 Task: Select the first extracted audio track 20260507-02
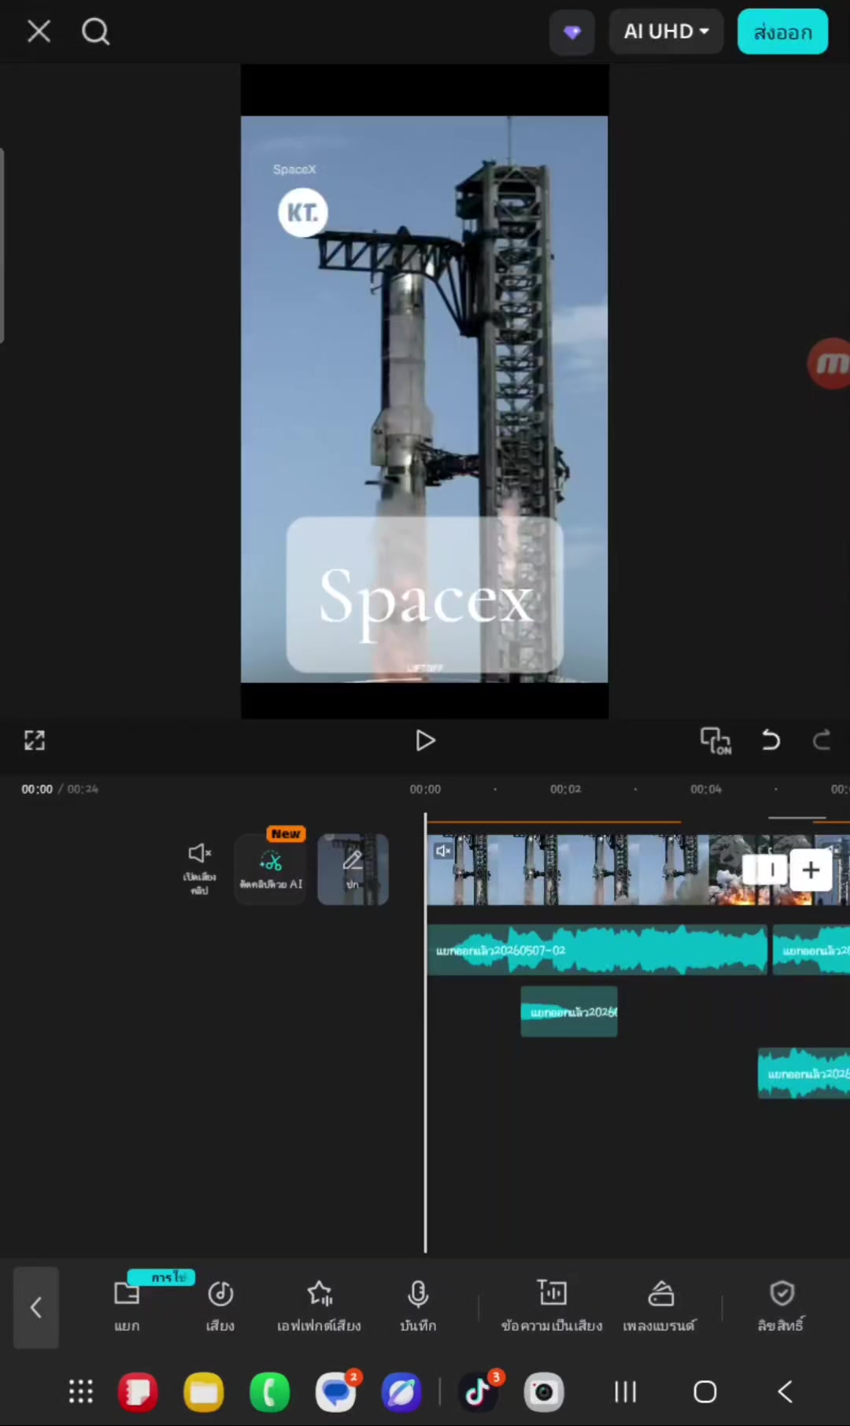[597, 951]
